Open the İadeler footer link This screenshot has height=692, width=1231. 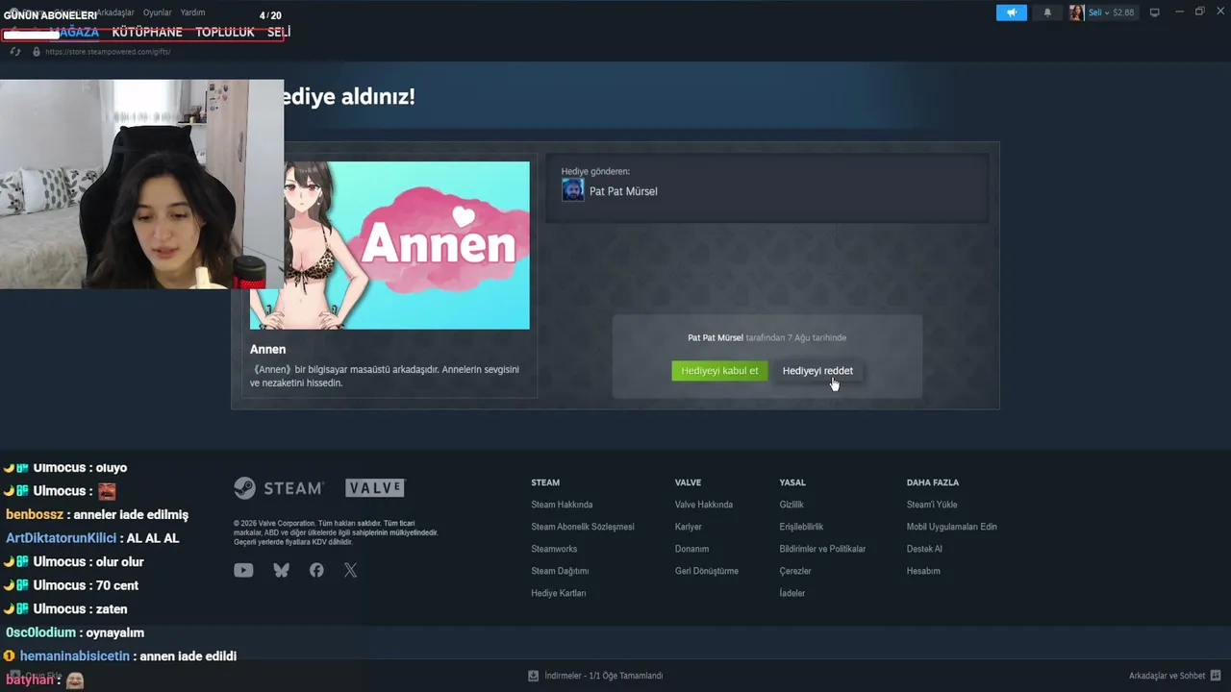792,593
